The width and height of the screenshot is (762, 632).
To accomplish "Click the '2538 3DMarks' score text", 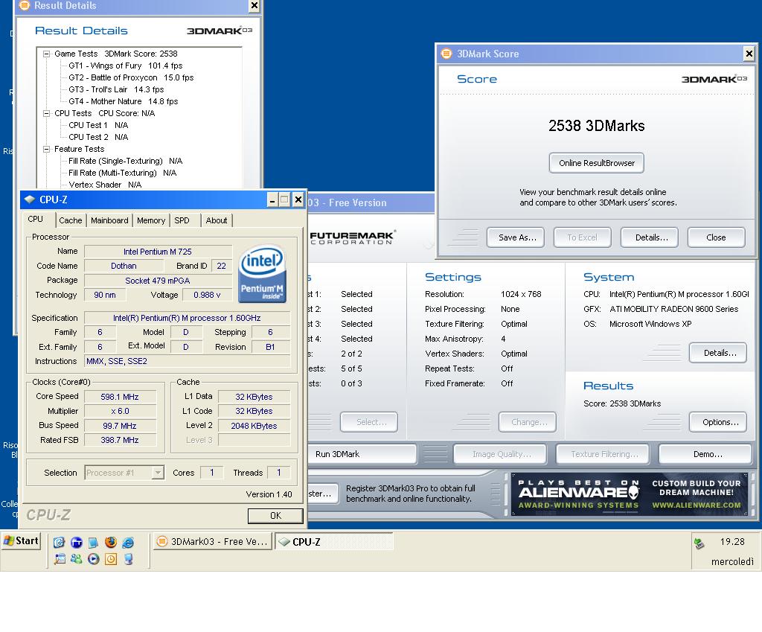I will pos(596,126).
